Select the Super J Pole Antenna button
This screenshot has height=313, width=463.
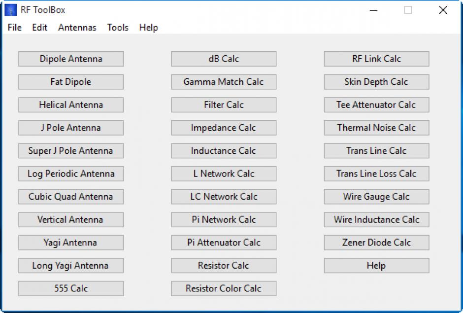[x=71, y=151]
